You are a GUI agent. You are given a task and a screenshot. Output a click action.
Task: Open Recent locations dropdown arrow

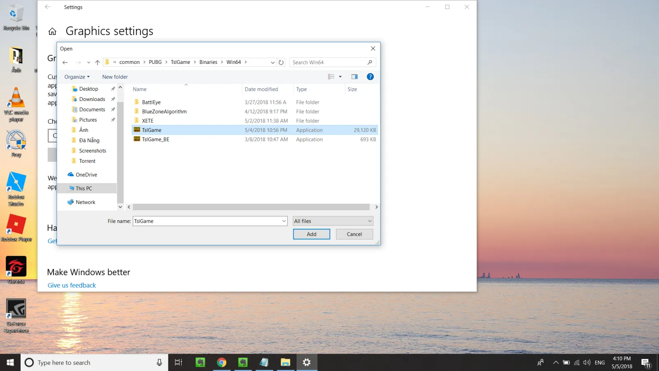[89, 63]
